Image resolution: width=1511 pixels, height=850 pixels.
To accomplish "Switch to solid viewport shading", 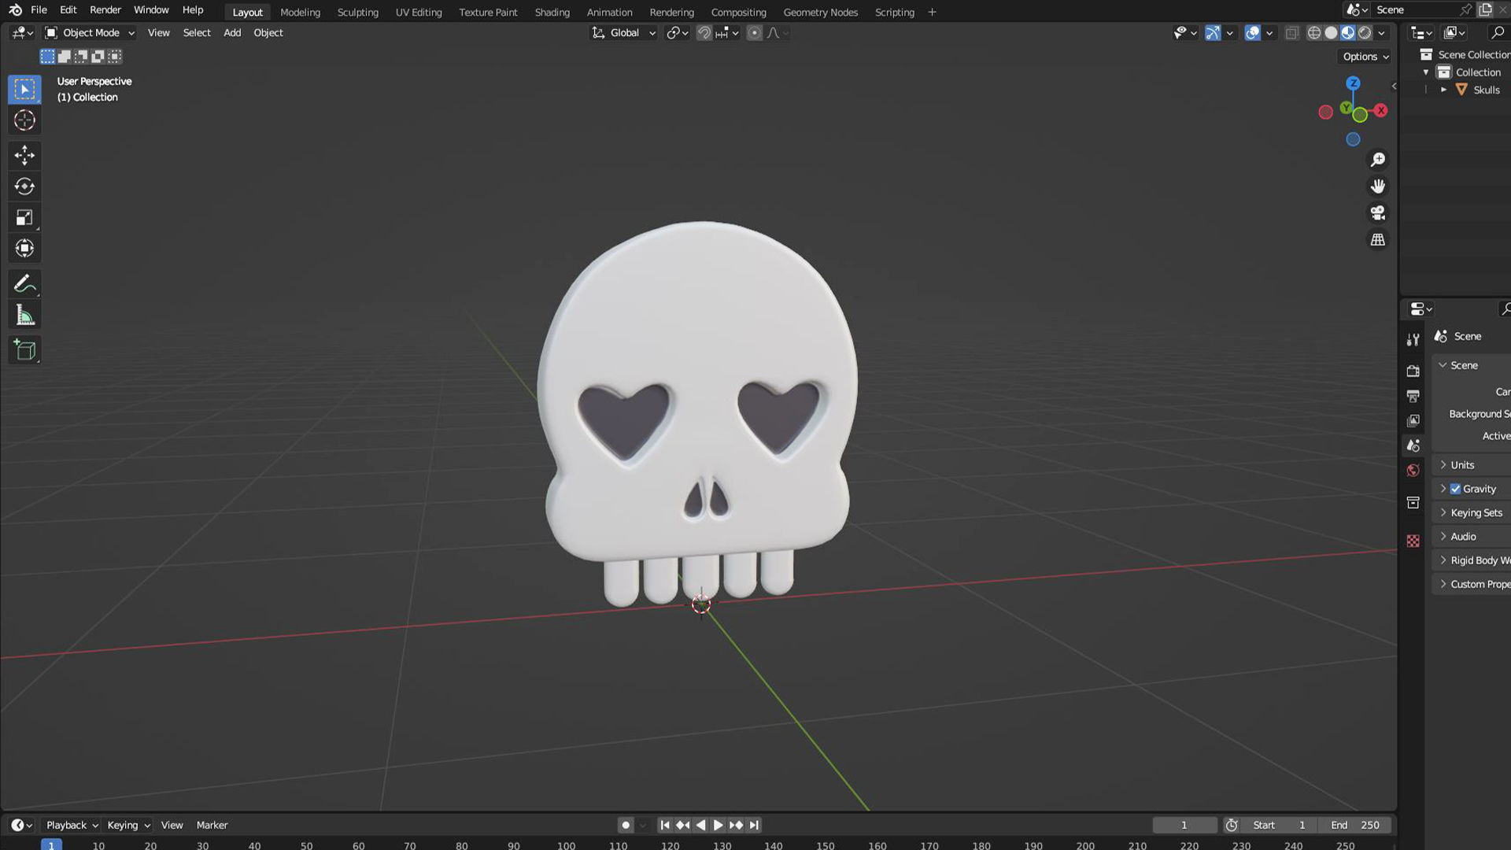I will click(1331, 33).
